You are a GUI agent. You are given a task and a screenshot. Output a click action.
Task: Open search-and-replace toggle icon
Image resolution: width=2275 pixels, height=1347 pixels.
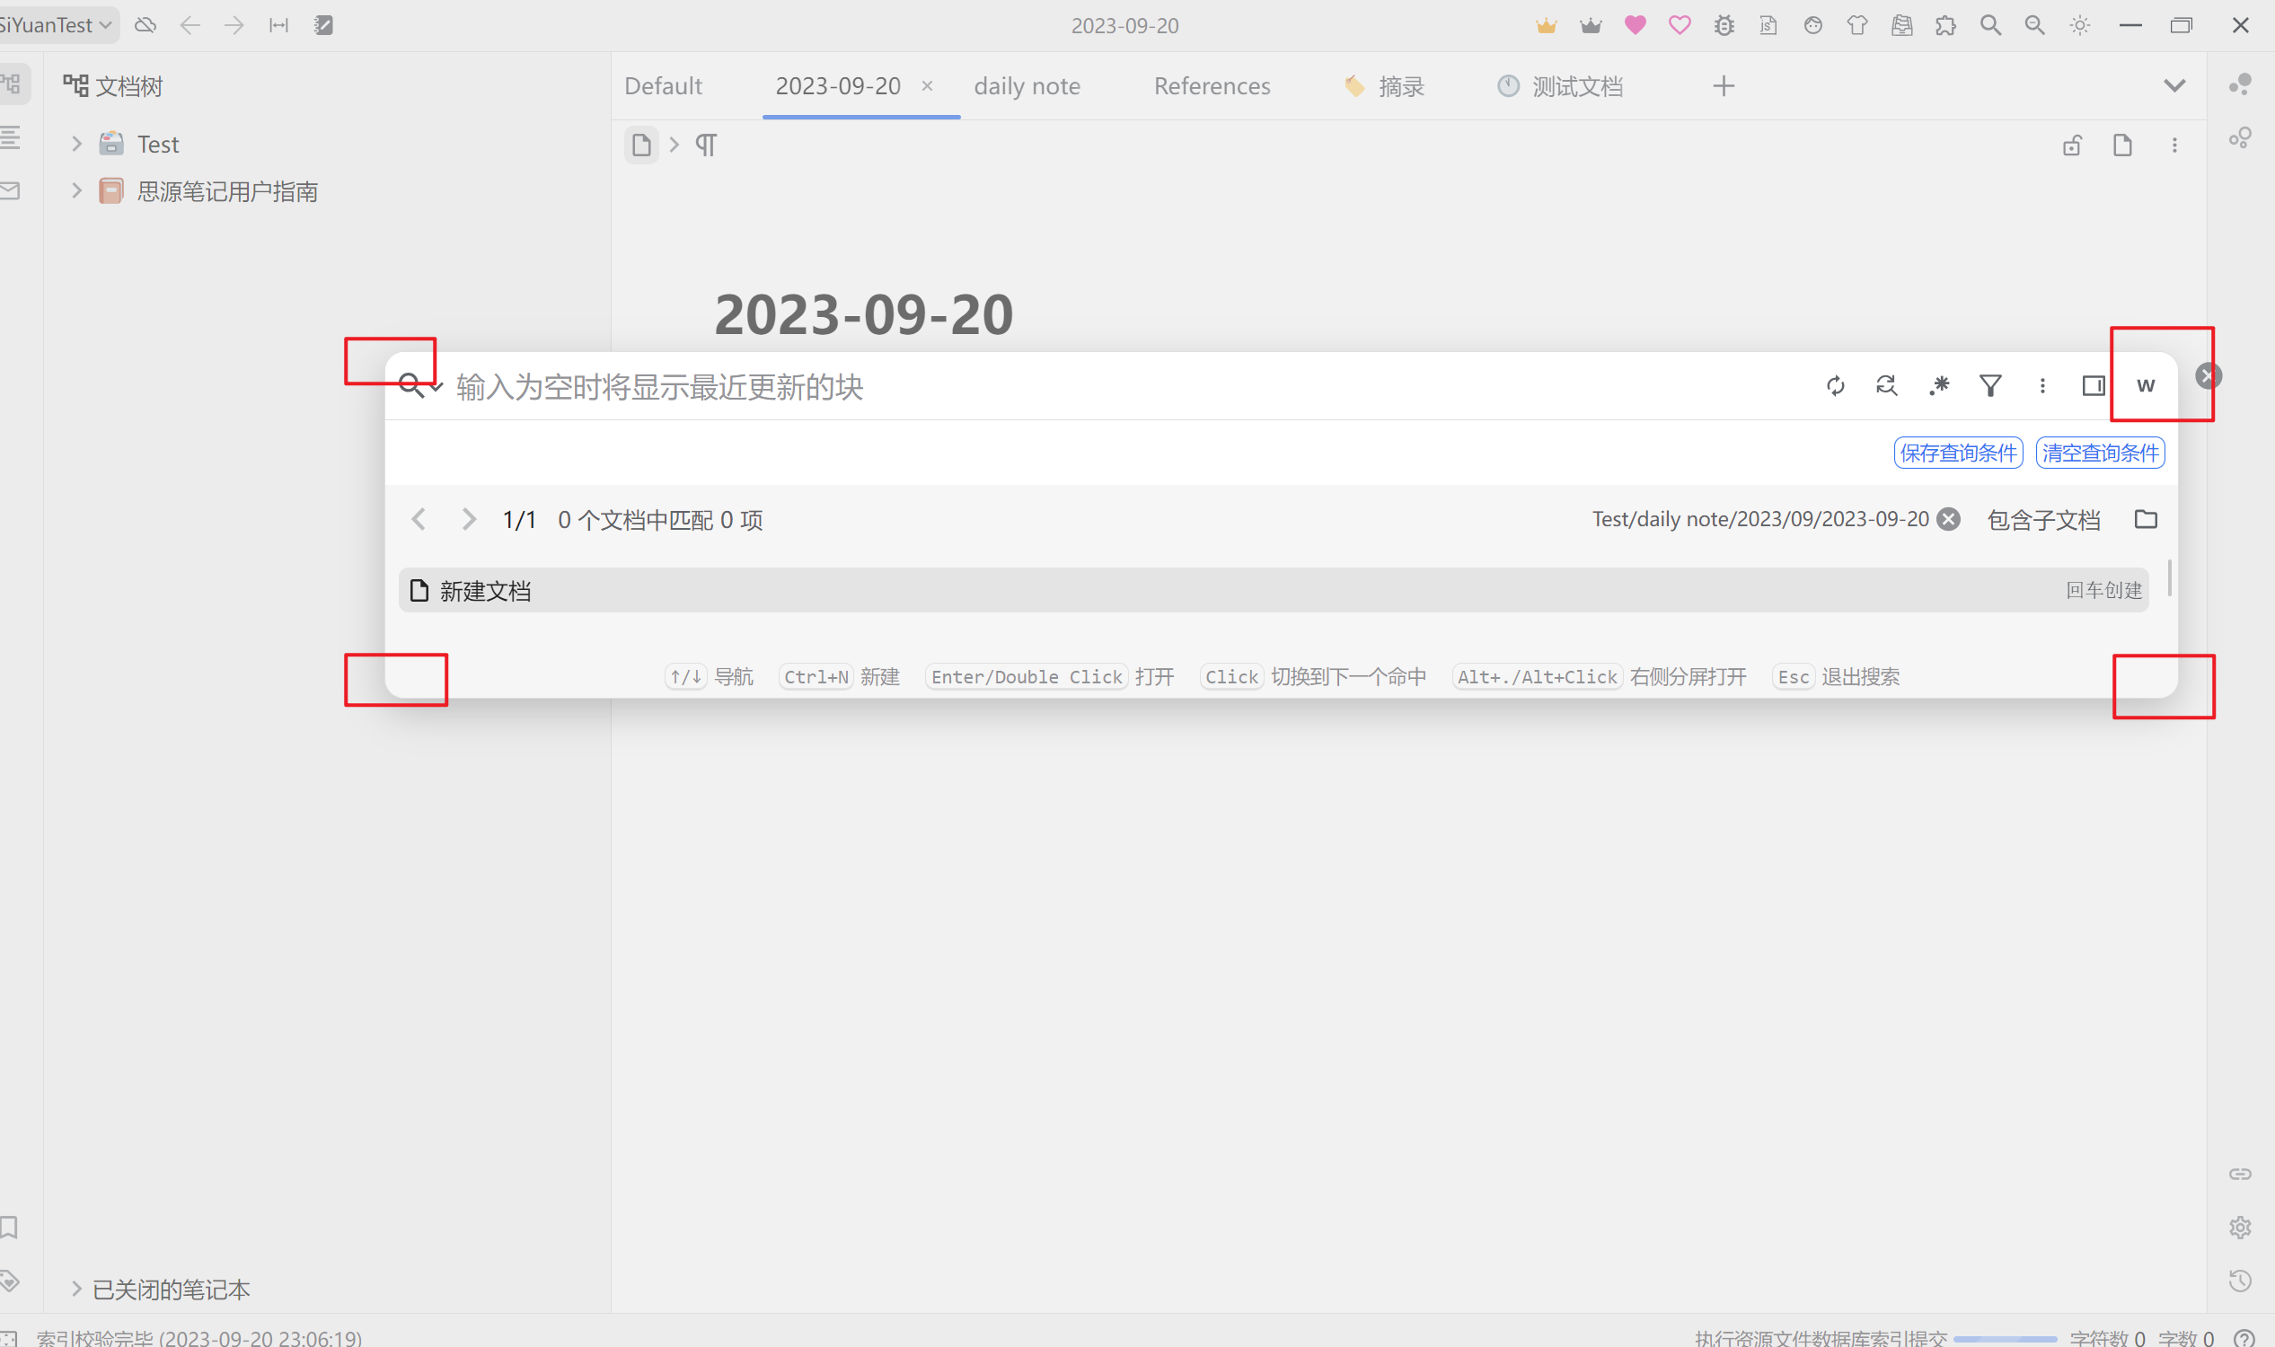(x=1885, y=386)
